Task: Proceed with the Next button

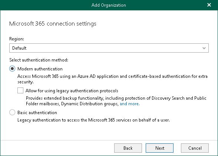Action: [159, 148]
